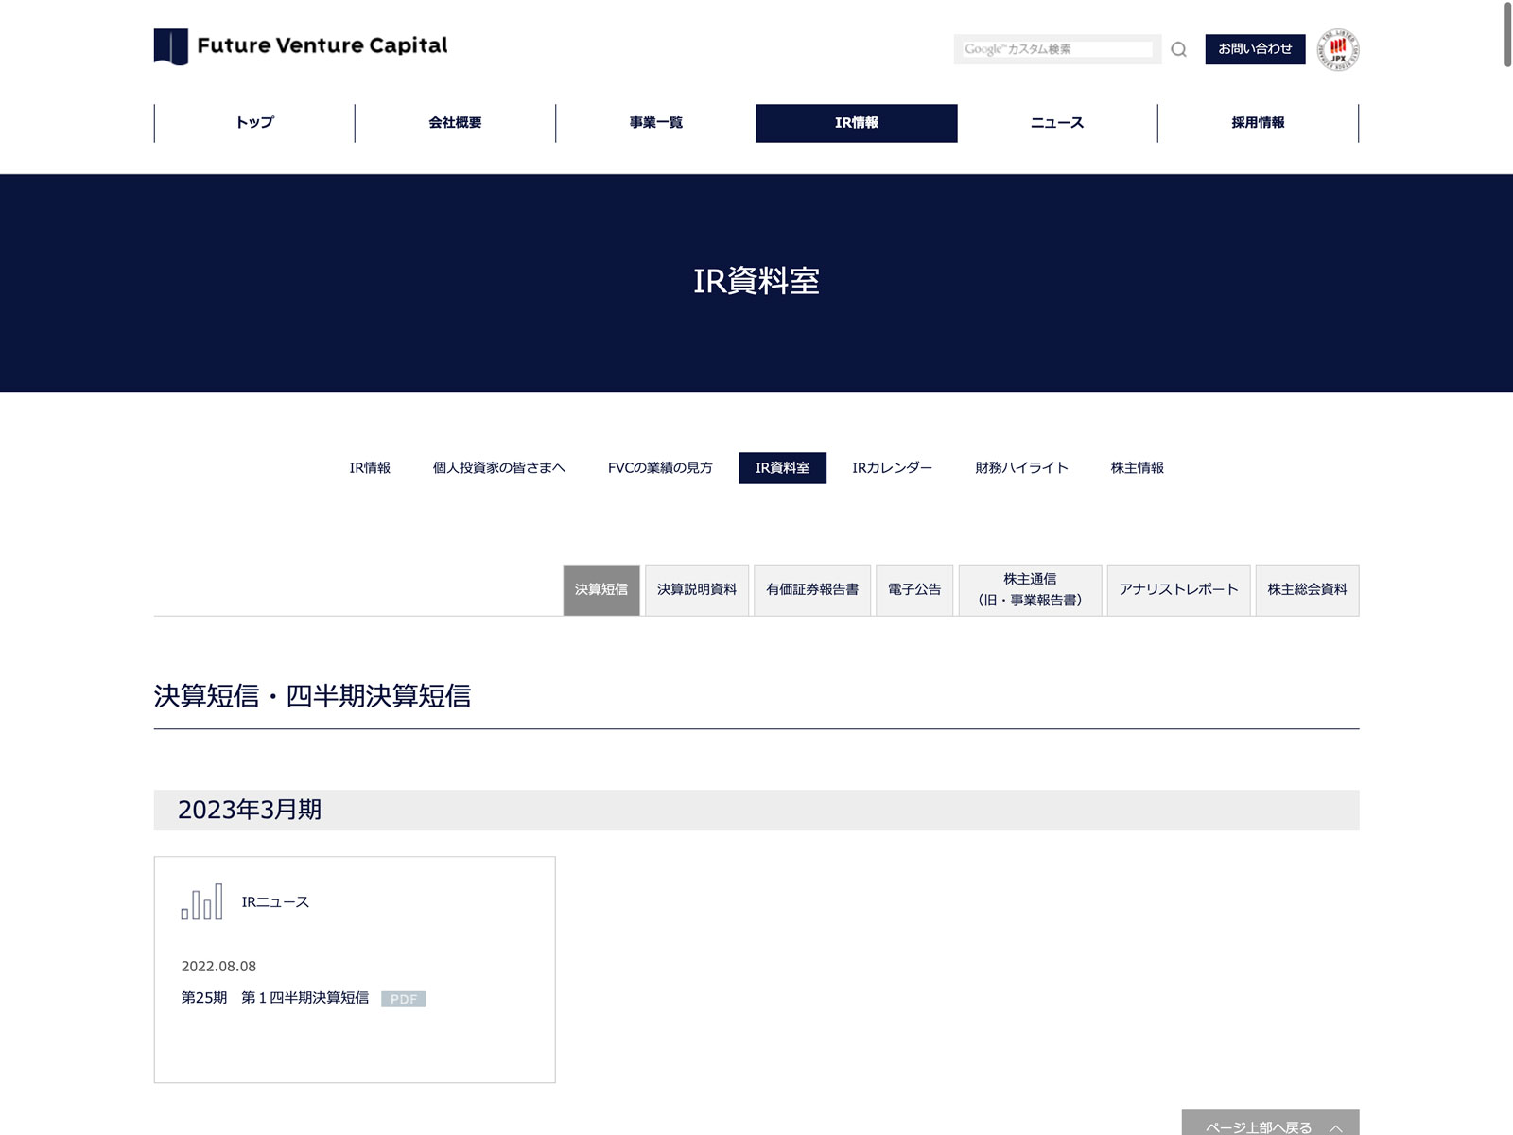Screen dimensions: 1513x1135
Task: Click the ページ上部へ戻る back-to-top button
Action: 1270,1125
